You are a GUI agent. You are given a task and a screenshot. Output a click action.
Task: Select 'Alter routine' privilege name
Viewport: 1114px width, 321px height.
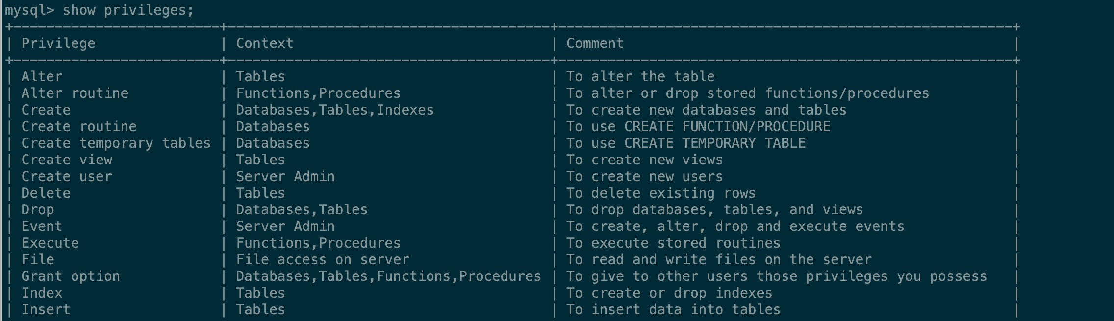click(75, 93)
